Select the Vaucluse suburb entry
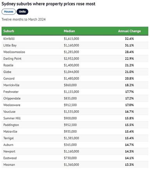 [9, 112]
